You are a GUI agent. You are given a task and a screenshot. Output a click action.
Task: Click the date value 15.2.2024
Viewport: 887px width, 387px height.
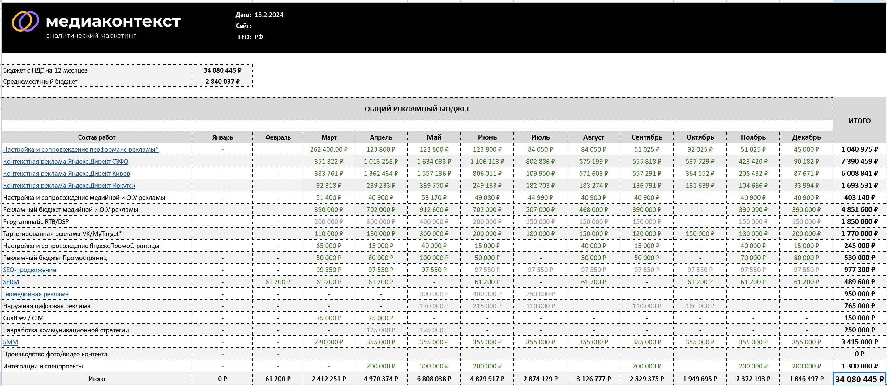click(x=268, y=15)
